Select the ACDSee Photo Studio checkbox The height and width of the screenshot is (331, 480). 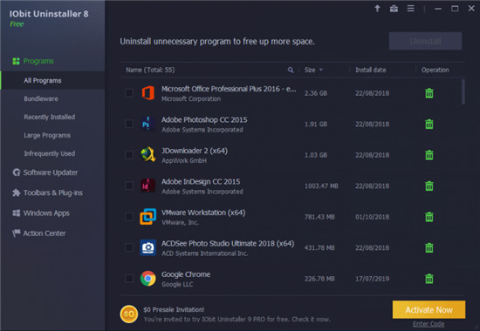[x=129, y=247]
